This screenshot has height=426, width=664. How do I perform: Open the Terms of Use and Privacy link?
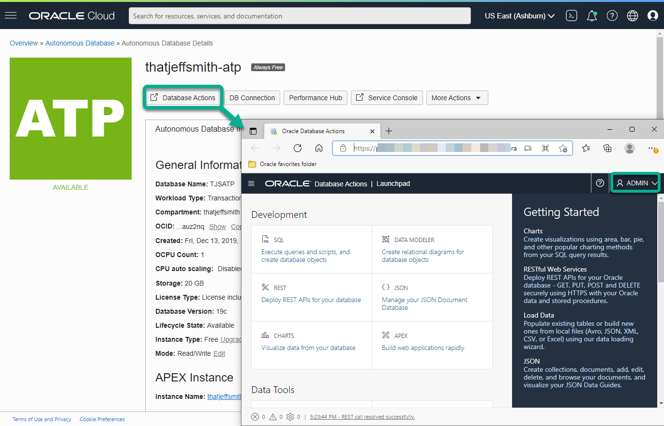pos(42,419)
